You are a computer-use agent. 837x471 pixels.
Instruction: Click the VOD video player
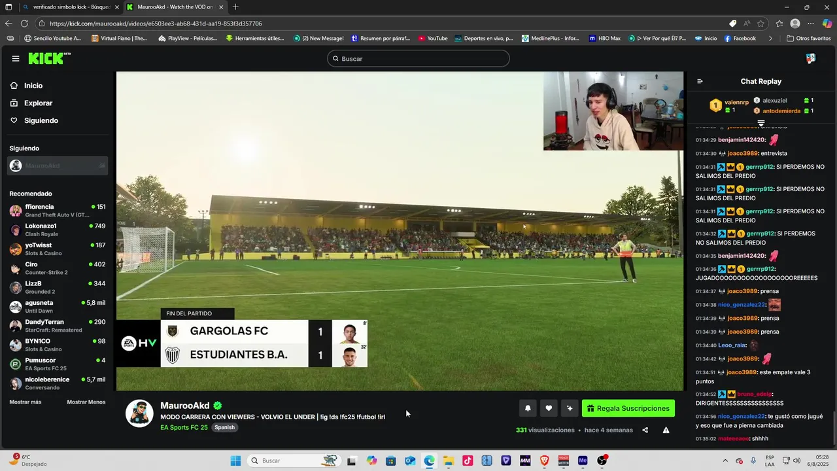click(400, 231)
